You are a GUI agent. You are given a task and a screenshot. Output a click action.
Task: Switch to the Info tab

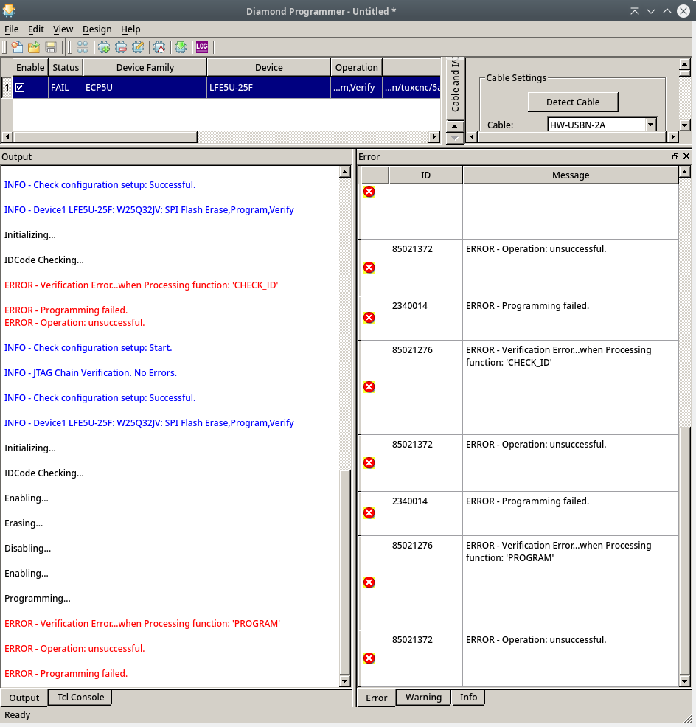tap(468, 698)
